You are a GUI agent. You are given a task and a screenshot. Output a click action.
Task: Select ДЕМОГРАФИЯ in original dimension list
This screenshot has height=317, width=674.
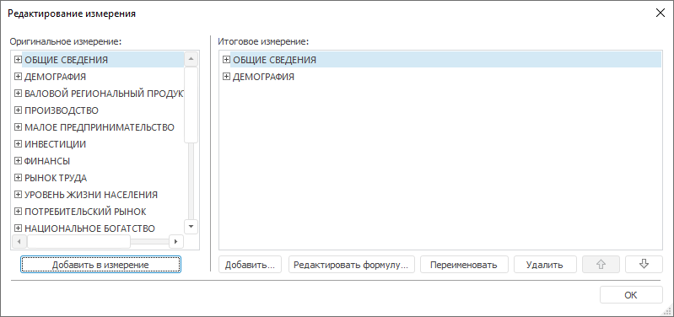(x=55, y=77)
